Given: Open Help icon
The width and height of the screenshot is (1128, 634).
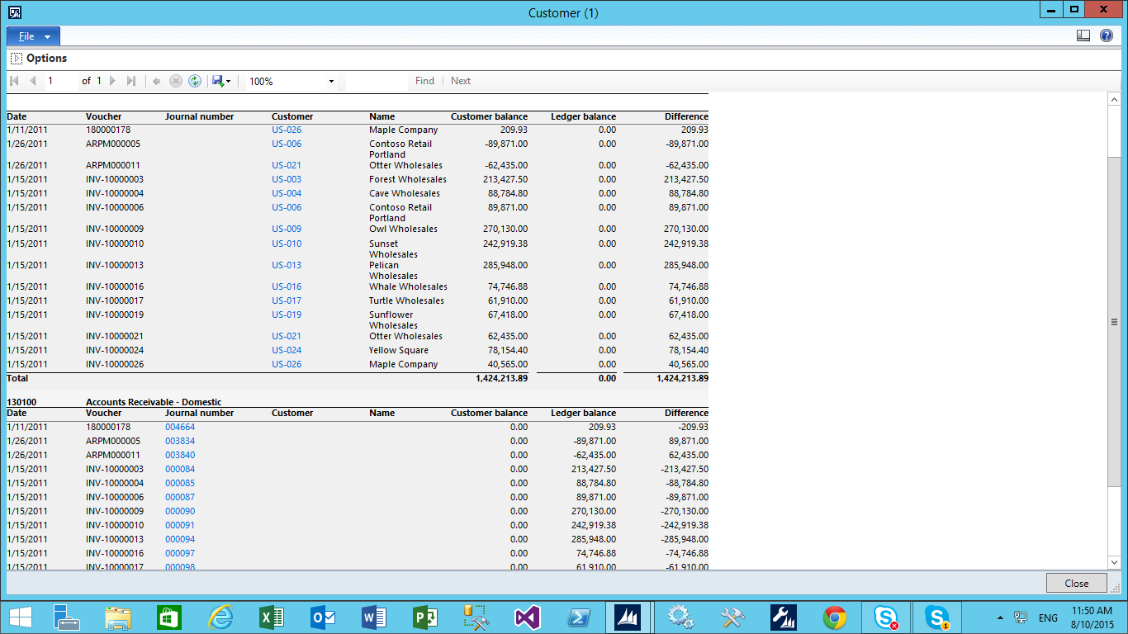Looking at the screenshot, I should 1107,35.
